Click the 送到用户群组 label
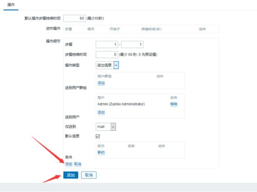Screen dimensions: 257x192 pos(76,88)
